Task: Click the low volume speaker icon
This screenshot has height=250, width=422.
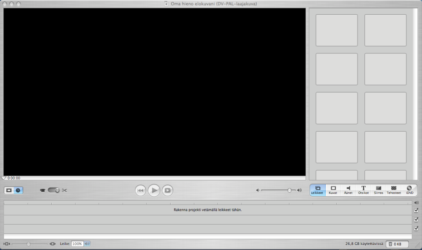Action: (258, 190)
